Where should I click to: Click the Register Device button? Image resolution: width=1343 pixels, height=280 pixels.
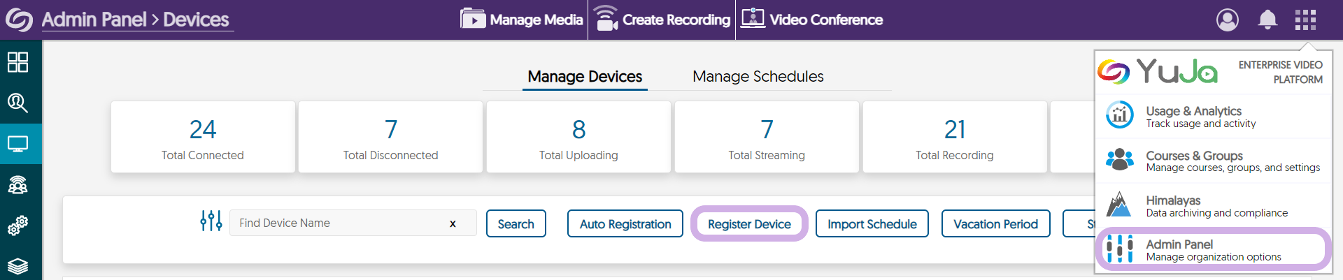749,224
